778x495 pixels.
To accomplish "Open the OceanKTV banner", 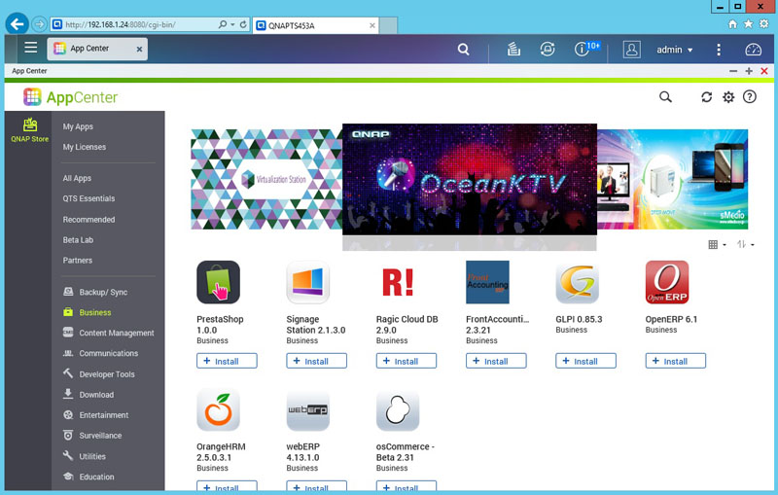I will coord(470,179).
